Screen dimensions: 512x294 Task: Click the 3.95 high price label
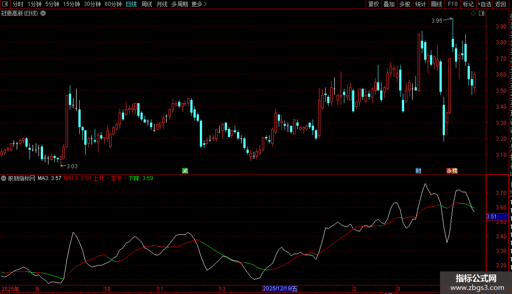437,20
